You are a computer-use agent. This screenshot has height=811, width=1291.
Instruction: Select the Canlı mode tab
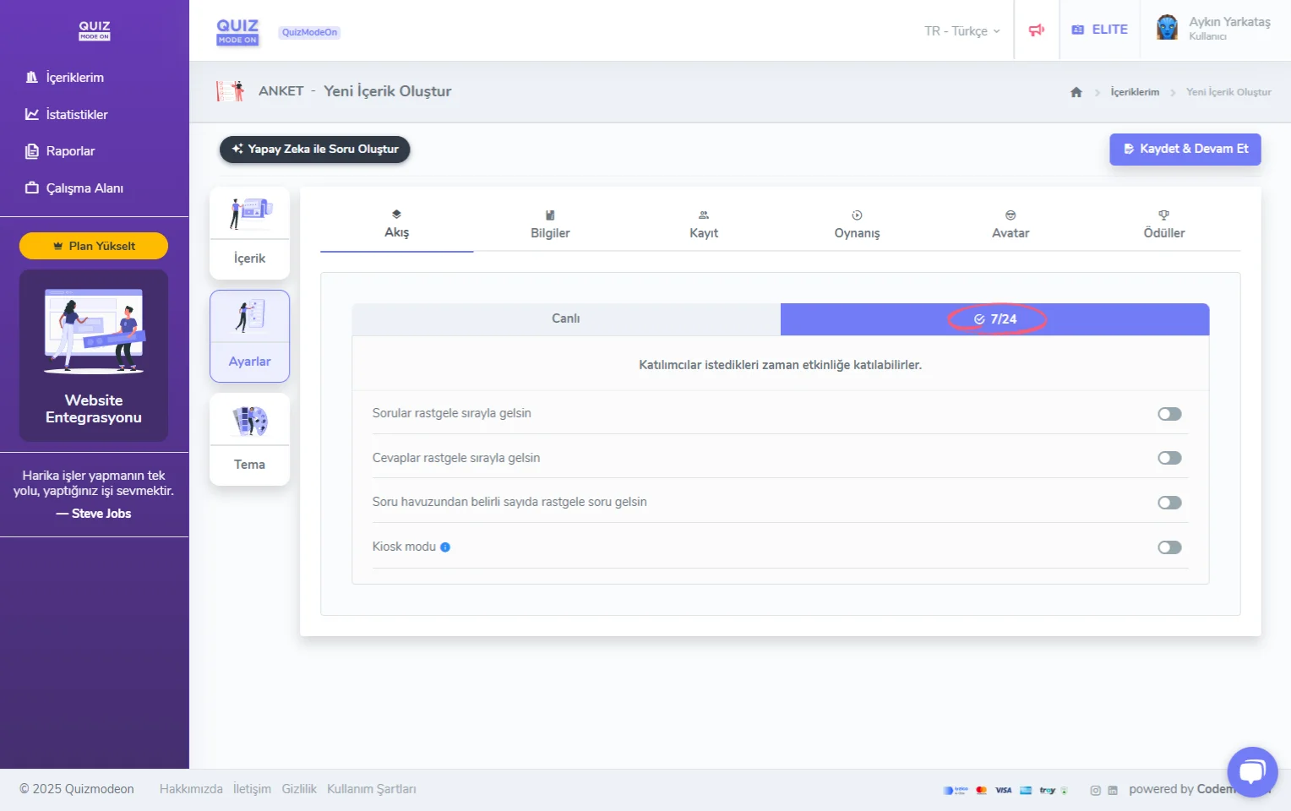click(566, 318)
